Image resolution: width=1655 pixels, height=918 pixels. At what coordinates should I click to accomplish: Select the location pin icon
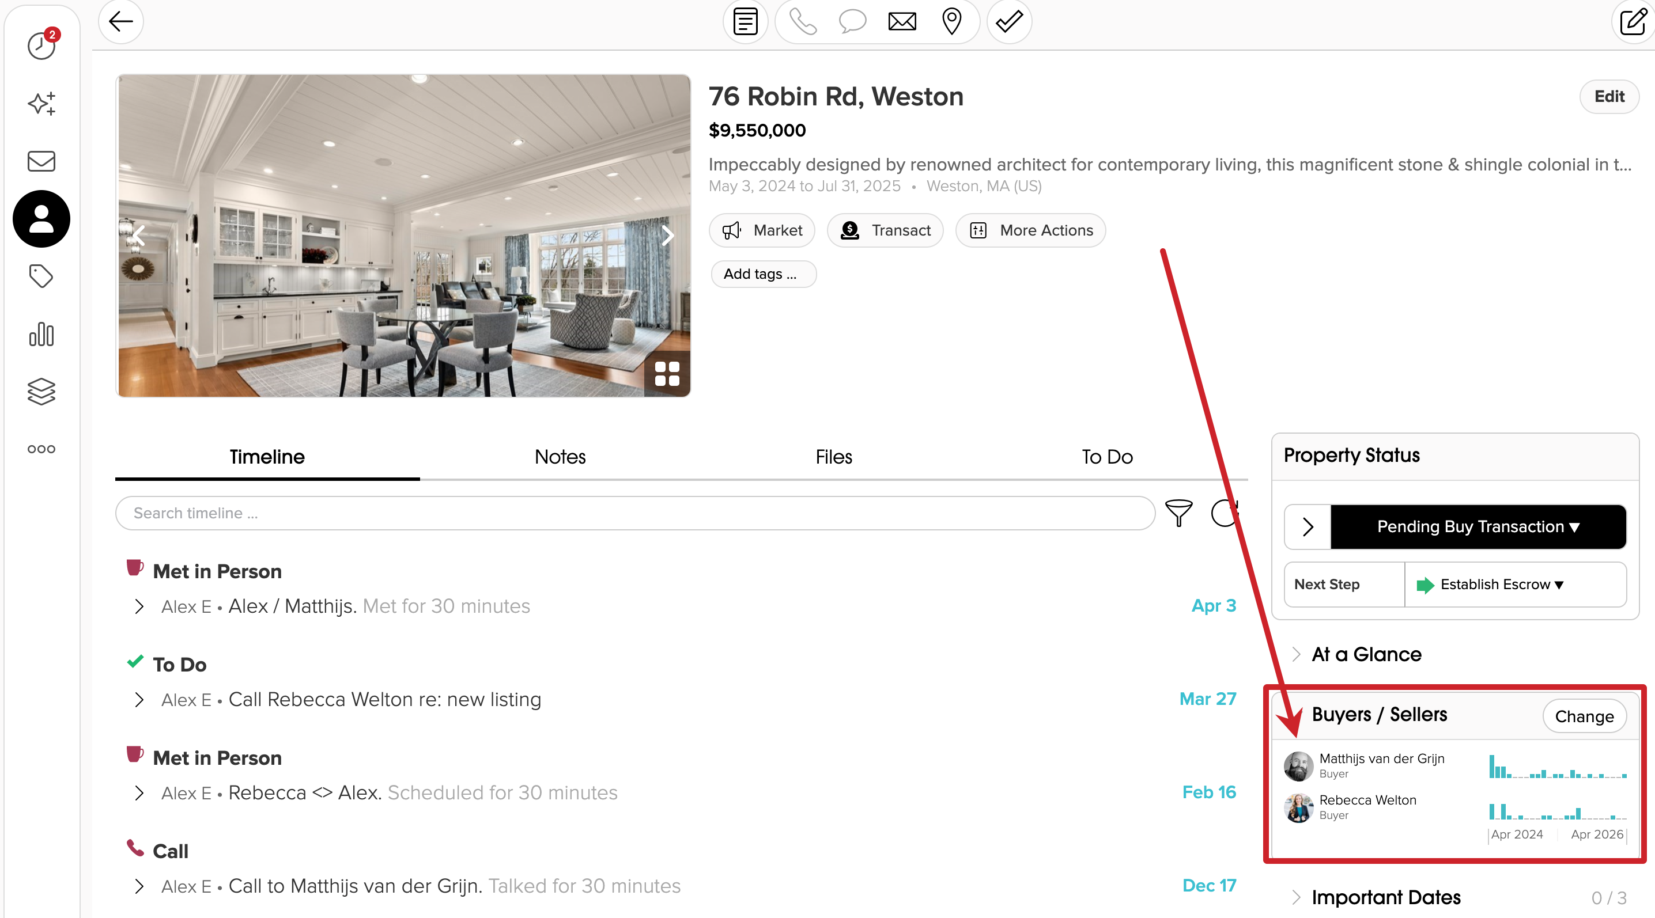pyautogui.click(x=951, y=21)
